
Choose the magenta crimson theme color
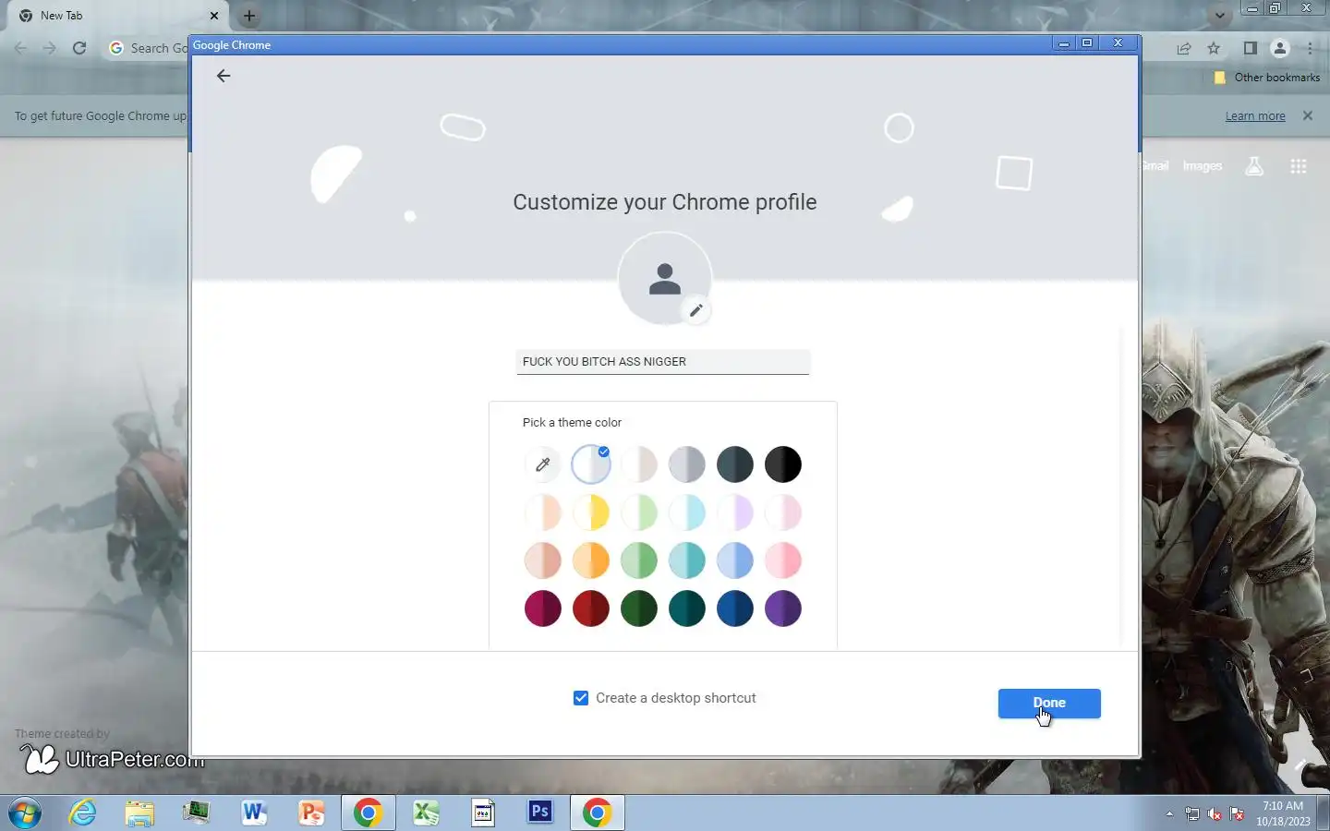pyautogui.click(x=543, y=608)
